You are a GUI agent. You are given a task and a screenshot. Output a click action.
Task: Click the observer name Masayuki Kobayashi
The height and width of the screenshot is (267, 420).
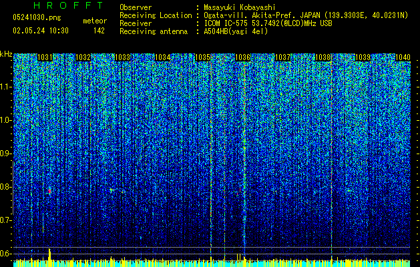[240, 7]
